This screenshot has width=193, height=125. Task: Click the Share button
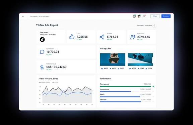point(155,16)
